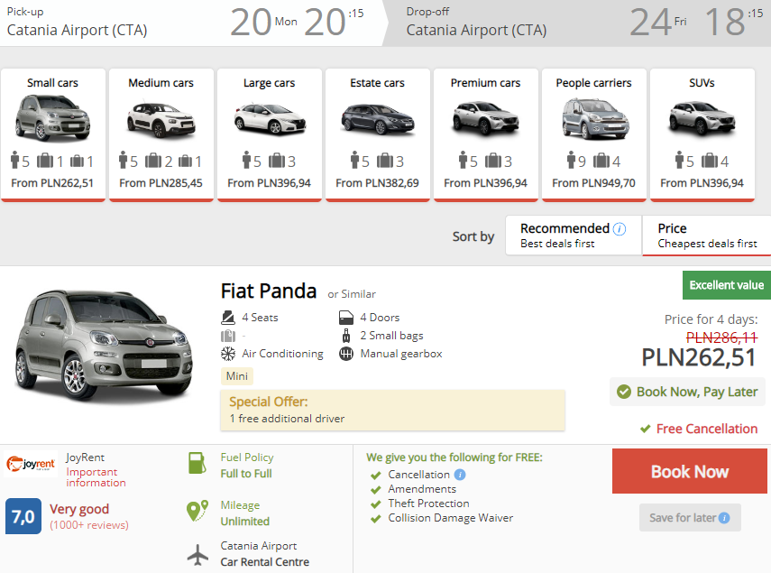Click the airplane pickup location icon
The width and height of the screenshot is (771, 573).
197,554
